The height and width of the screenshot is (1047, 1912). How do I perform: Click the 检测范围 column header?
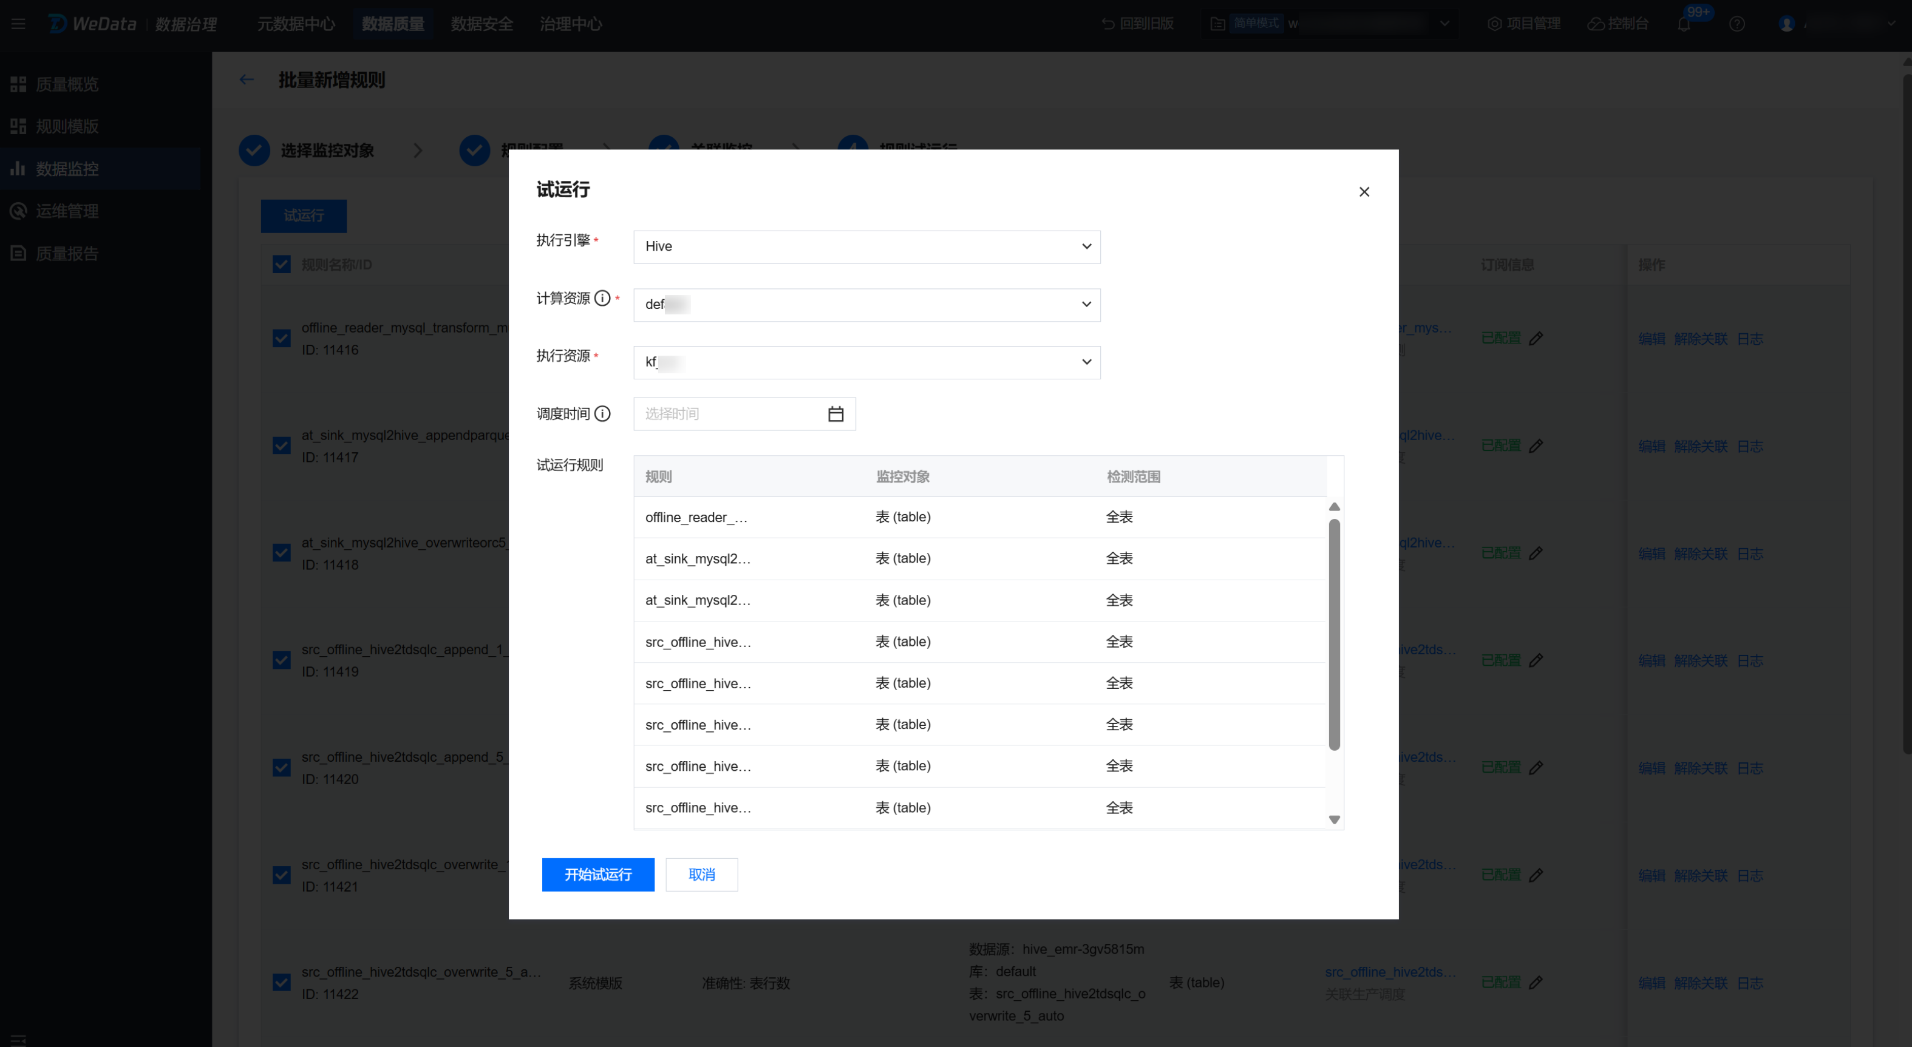[1132, 476]
